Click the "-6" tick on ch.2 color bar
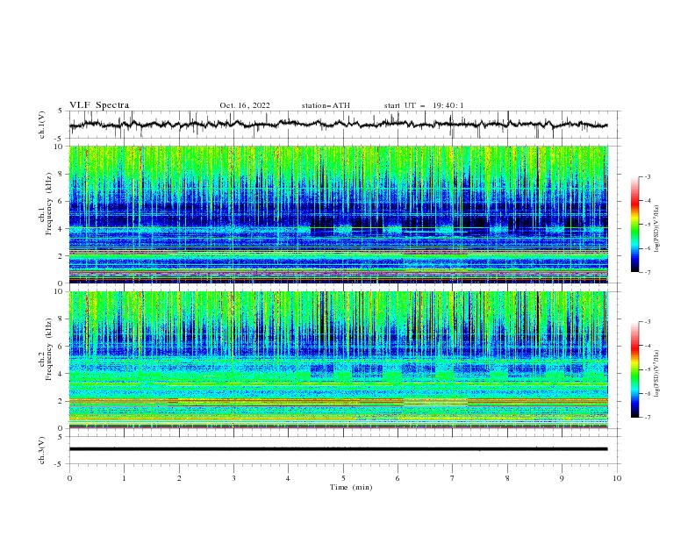The image size is (695, 537). (647, 393)
